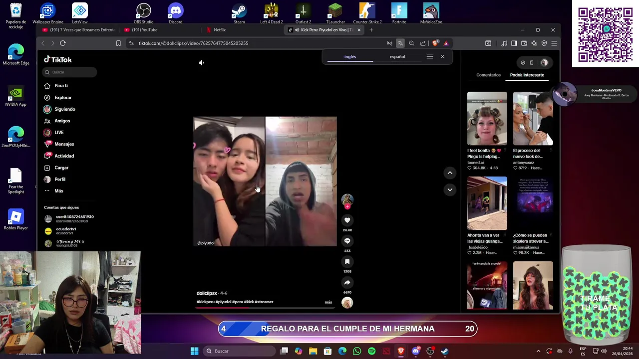Click the profile avatar above the tabs
The image size is (639, 359).
(x=544, y=63)
